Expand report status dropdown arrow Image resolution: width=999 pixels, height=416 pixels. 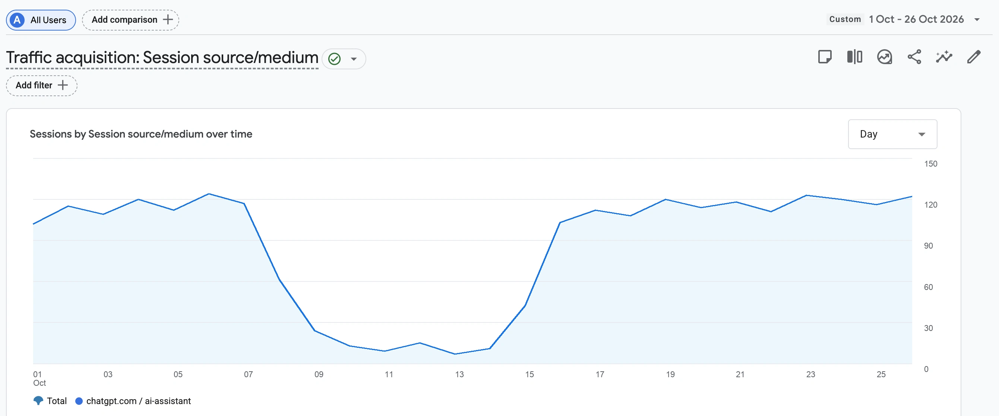click(x=354, y=59)
